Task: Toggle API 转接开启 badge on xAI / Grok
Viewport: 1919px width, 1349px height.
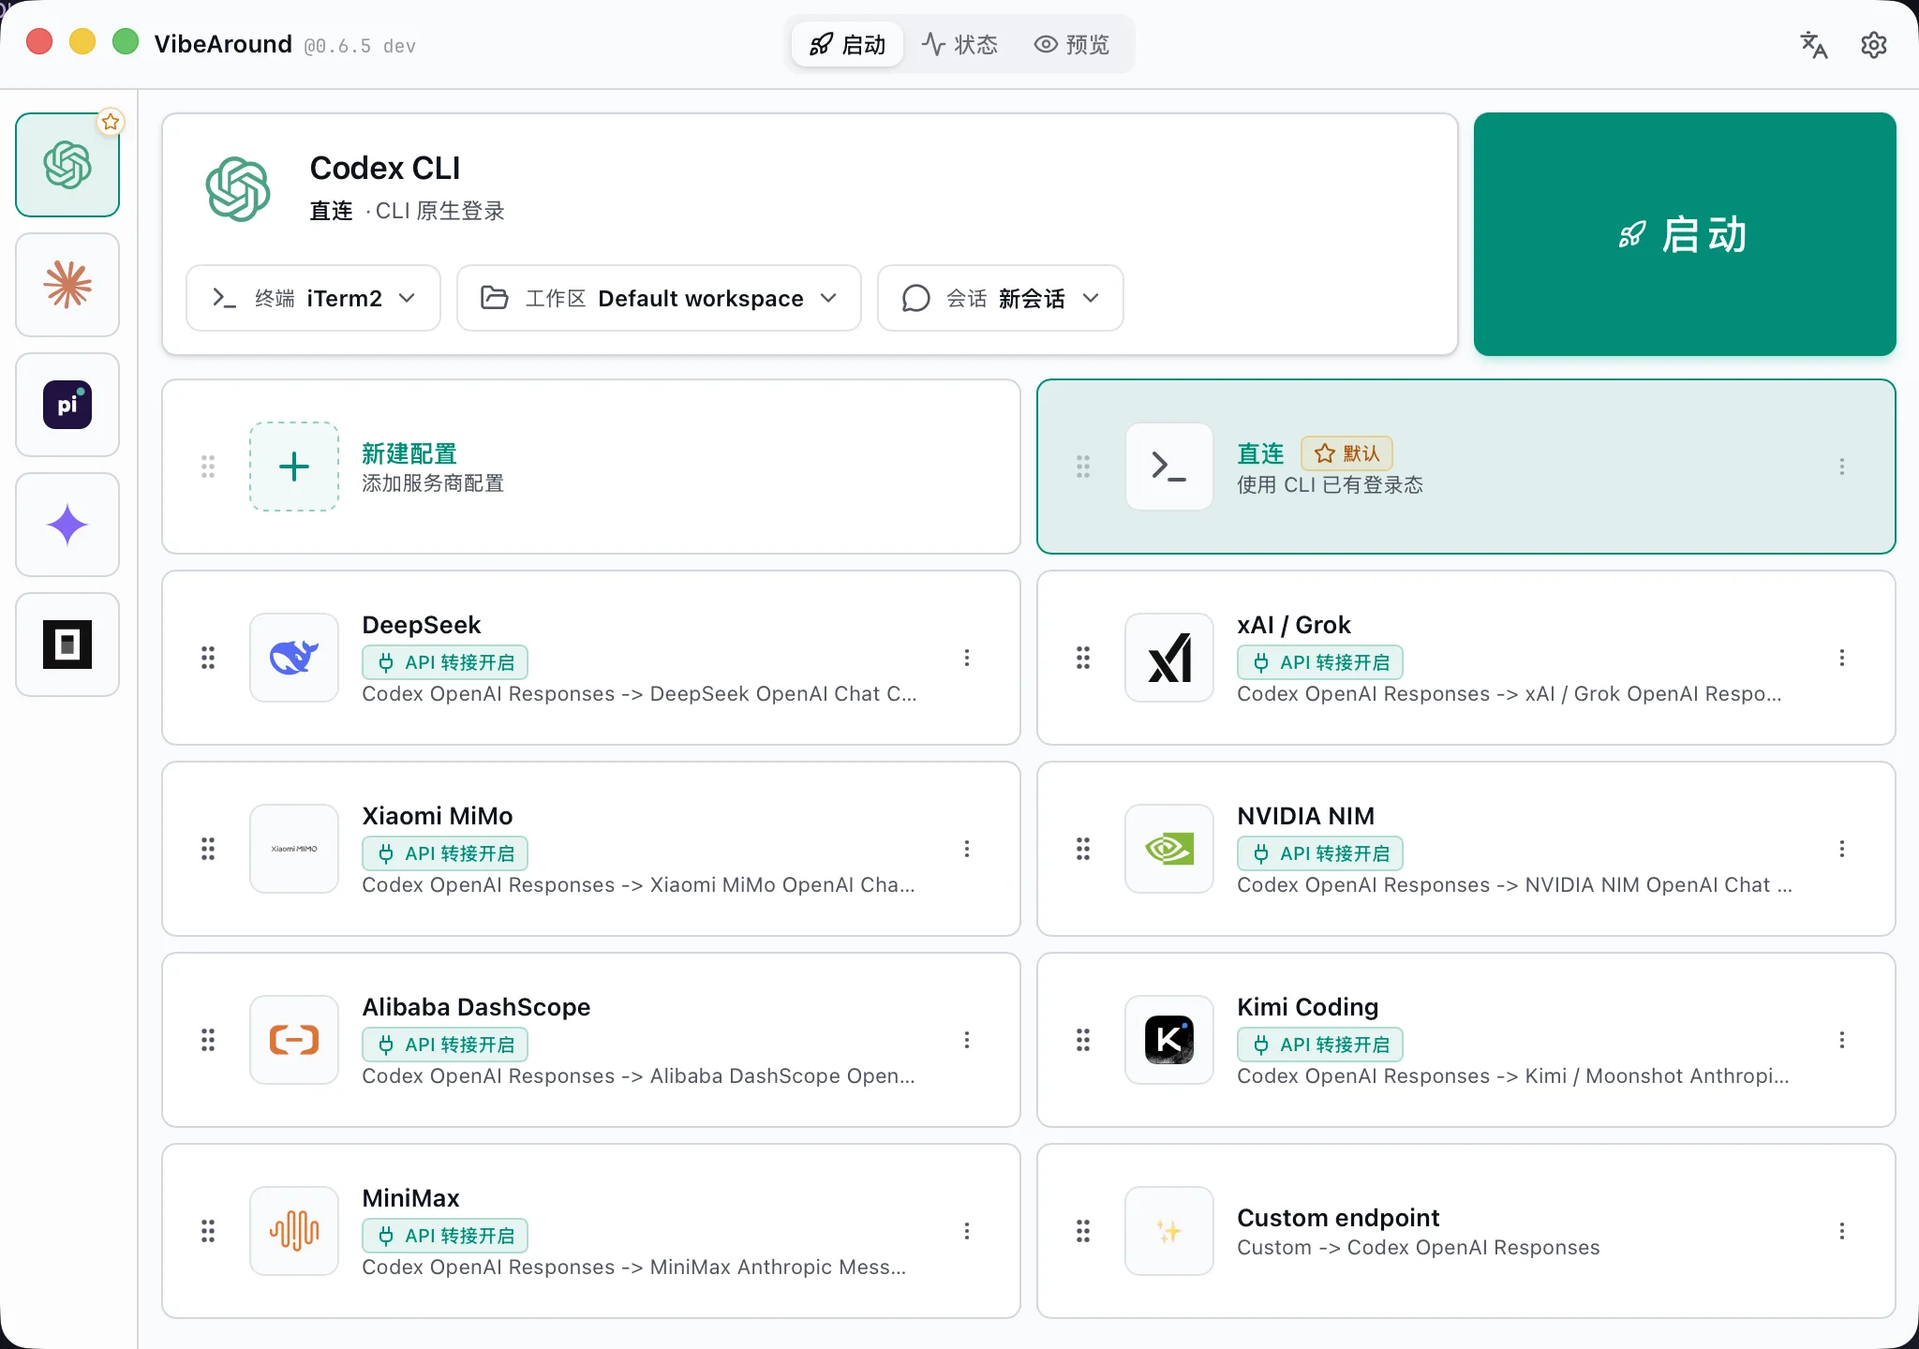Action: (1320, 662)
